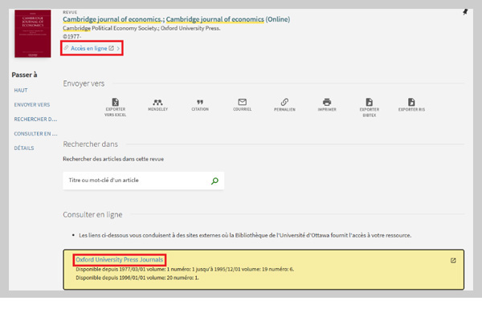This screenshot has height=321, width=482.
Task: Click 'Disponible depuis 1996/01/01' availability line
Action: (x=137, y=278)
